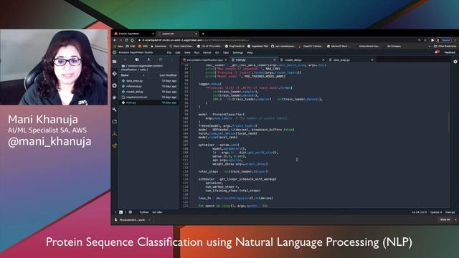Switch to the data_prep.py editor tab

[351, 59]
